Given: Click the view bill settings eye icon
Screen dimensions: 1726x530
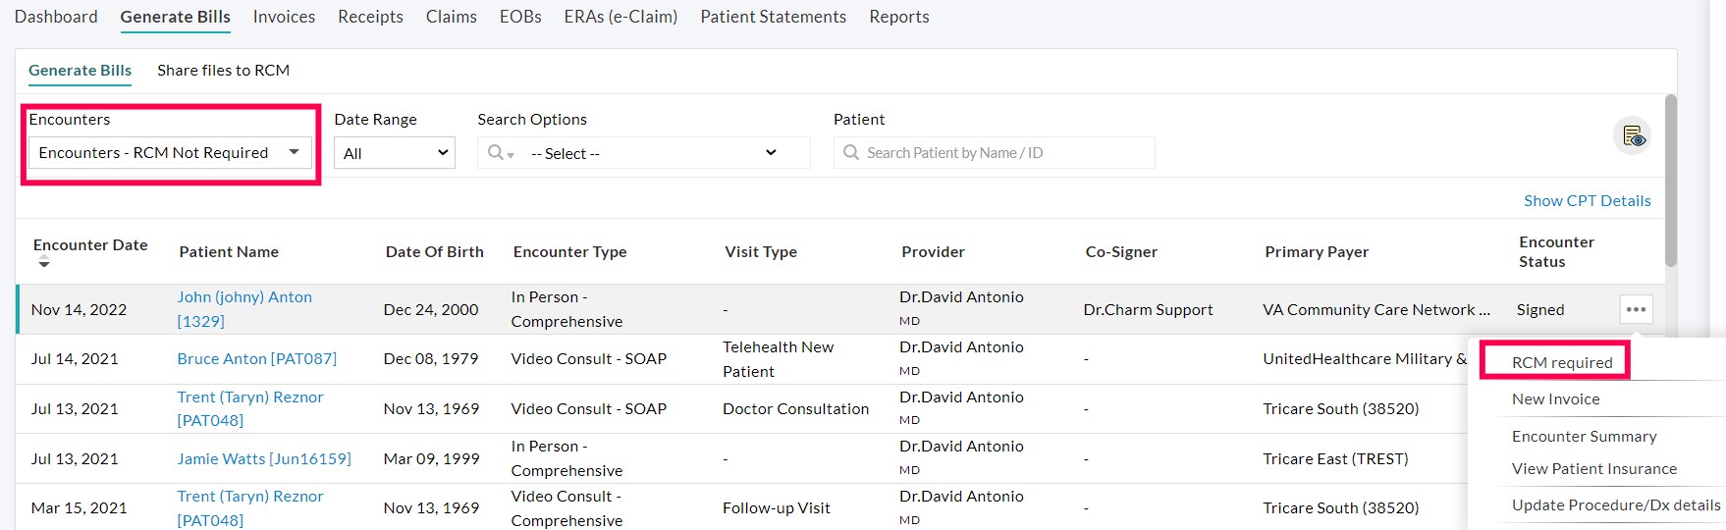Looking at the screenshot, I should coord(1633,136).
